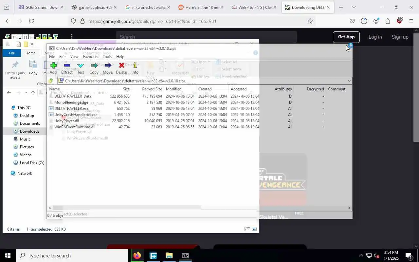
Task: Click the Game Jolt search field
Action: click(x=206, y=37)
